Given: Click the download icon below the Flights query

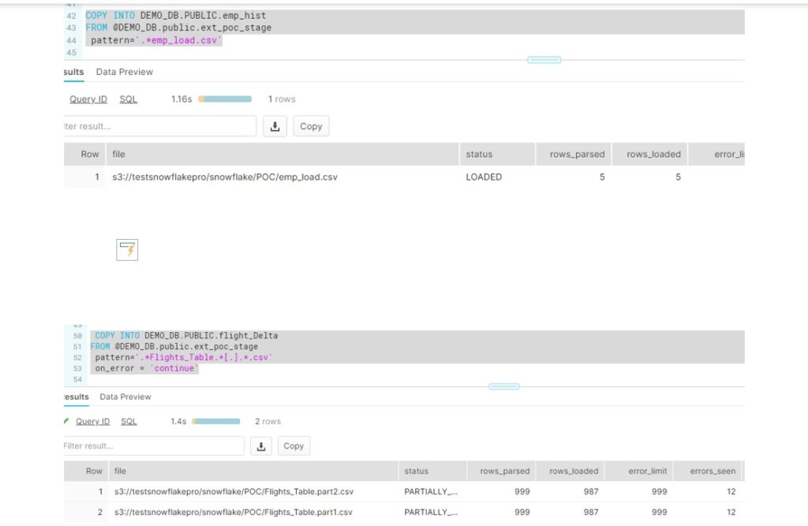Looking at the screenshot, I should point(261,446).
